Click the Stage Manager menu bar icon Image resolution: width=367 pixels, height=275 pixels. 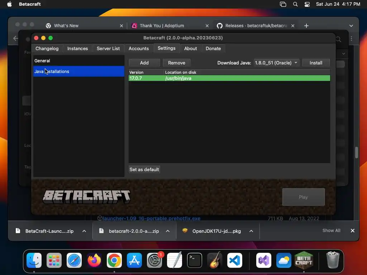(283, 4)
